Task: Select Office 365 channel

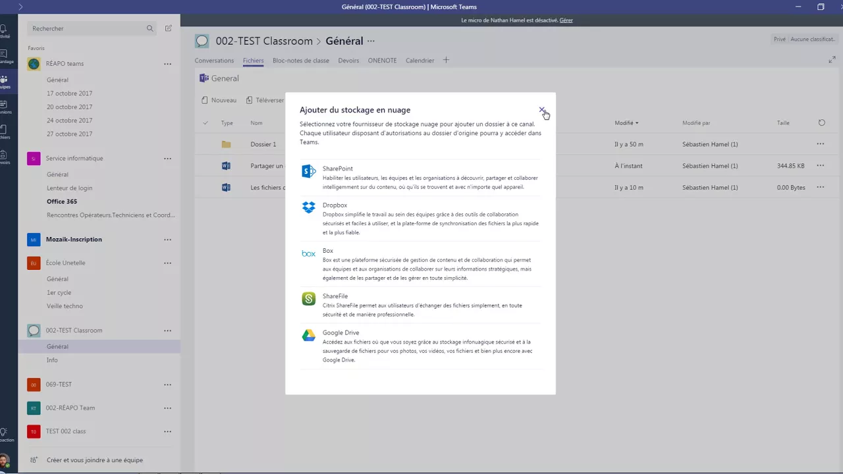Action: pos(62,201)
